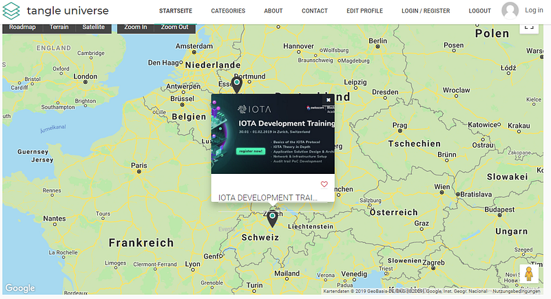
Task: Click the Ungarn country label
Action: 511,232
